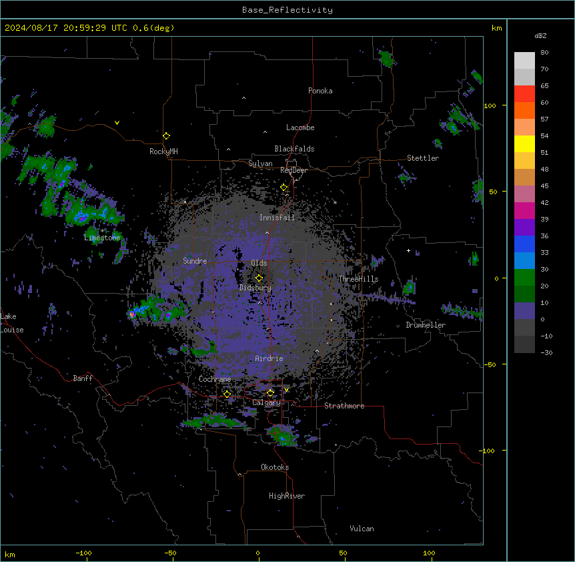Click the Strathmore label
575x562 pixels.
click(x=344, y=406)
